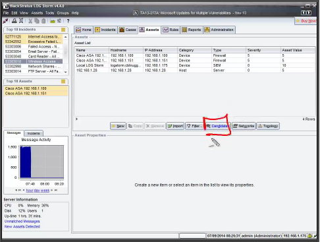The width and height of the screenshot is (320, 242).
Task: Select the Local LOG Storm asset row
Action: (194, 65)
